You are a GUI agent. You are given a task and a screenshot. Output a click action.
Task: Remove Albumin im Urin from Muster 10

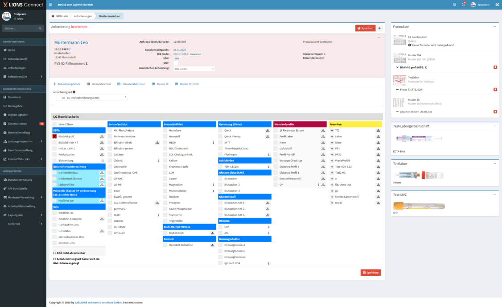click(495, 112)
